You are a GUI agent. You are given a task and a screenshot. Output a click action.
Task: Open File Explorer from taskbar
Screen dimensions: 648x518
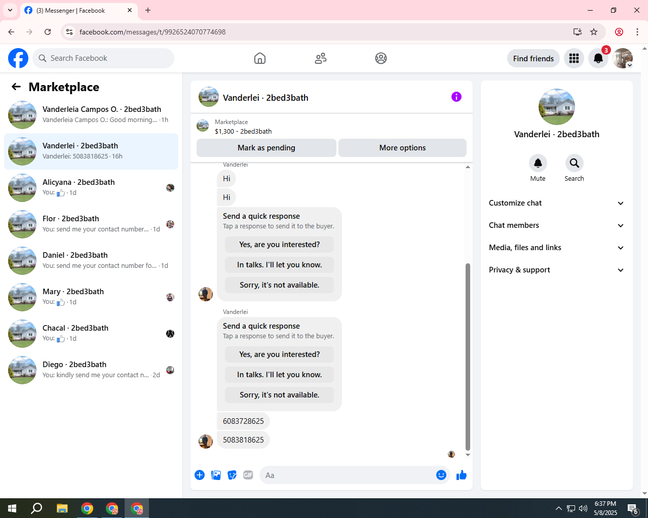click(x=62, y=508)
